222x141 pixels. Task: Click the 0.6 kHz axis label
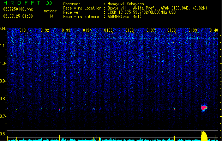coord(3,134)
